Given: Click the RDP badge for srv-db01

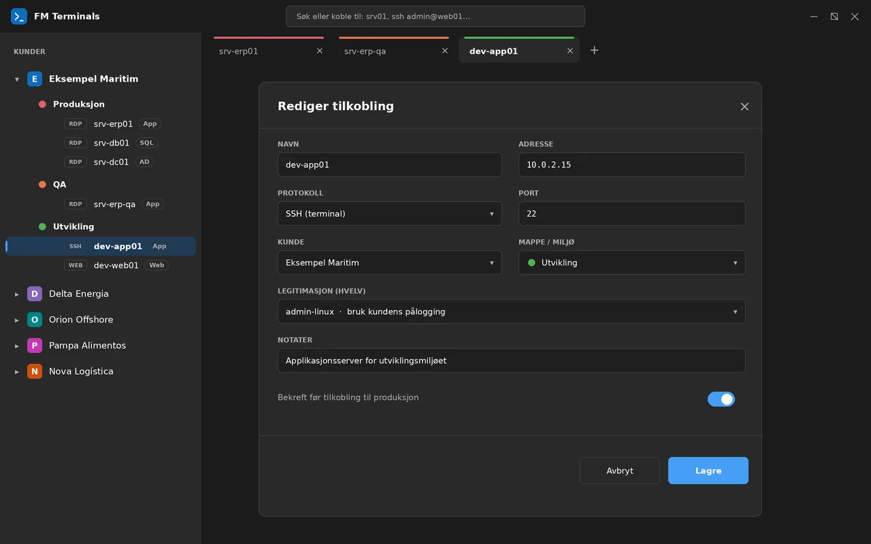Looking at the screenshot, I should 75,143.
